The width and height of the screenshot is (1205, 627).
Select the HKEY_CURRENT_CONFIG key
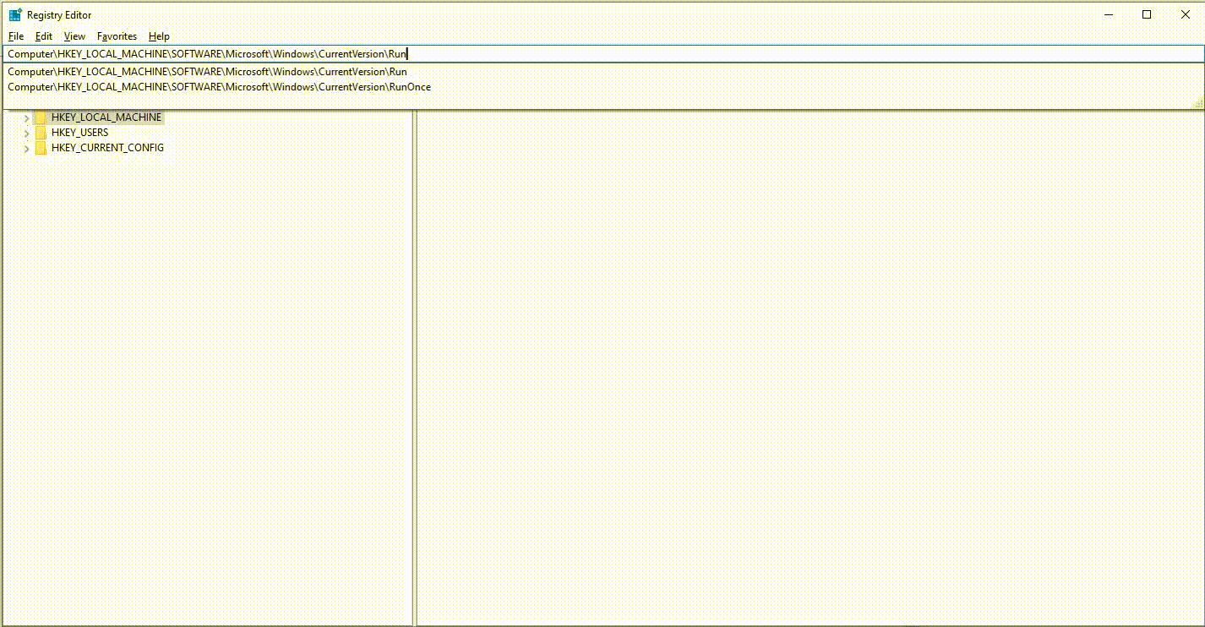point(107,148)
